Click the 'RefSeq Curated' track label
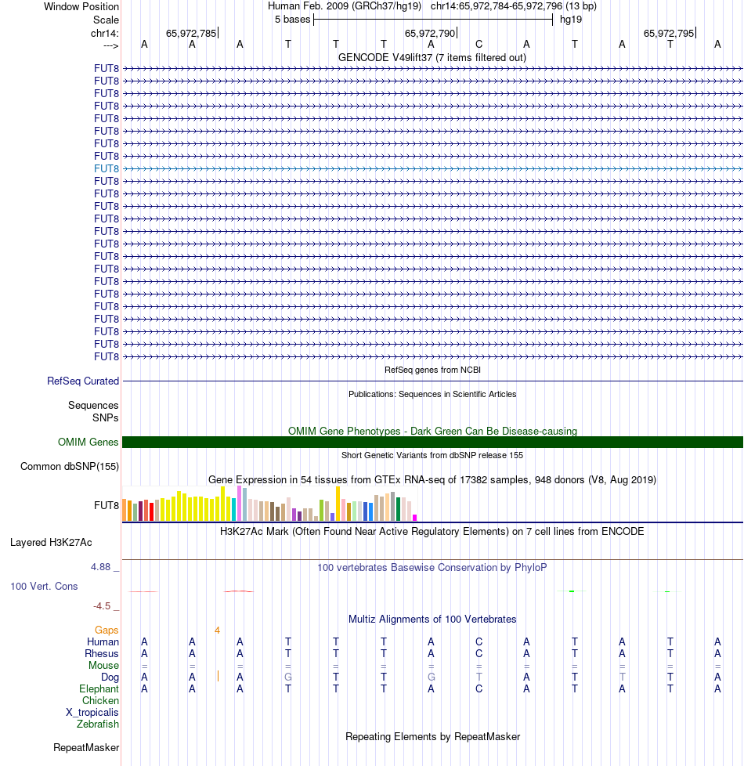 pyautogui.click(x=83, y=381)
